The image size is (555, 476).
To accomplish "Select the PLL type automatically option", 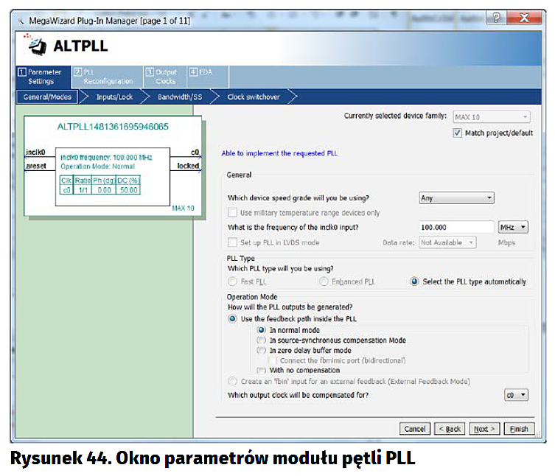I will (x=414, y=281).
